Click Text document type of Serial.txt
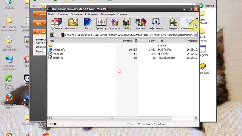This screenshot has width=242, height=136. pos(167,58)
